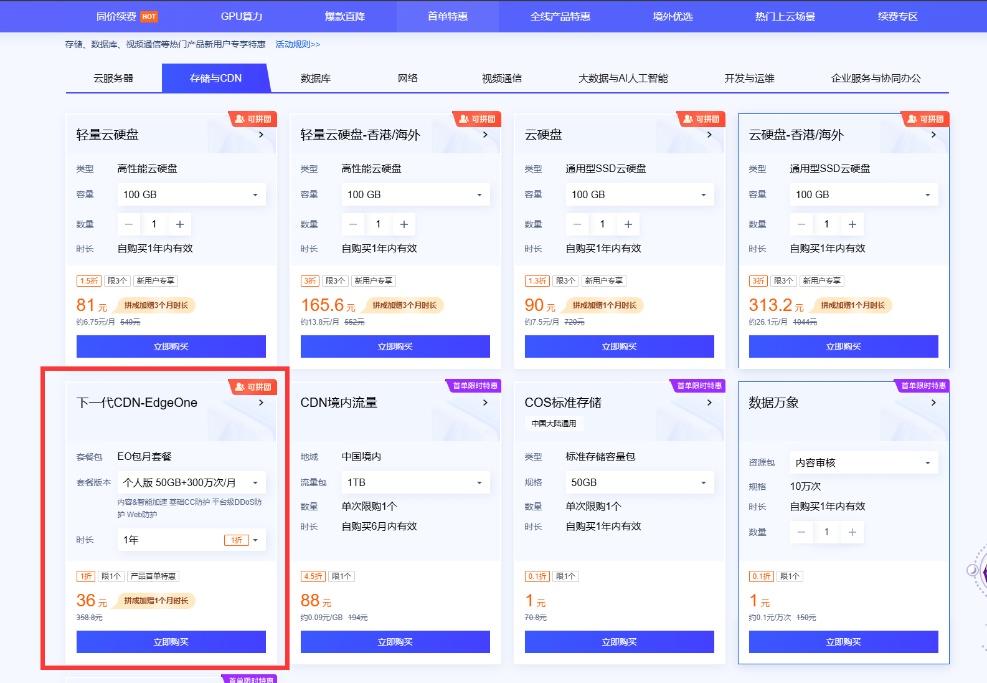The height and width of the screenshot is (683, 987).
Task: Open GPU算力 in top navigation
Action: tap(242, 16)
